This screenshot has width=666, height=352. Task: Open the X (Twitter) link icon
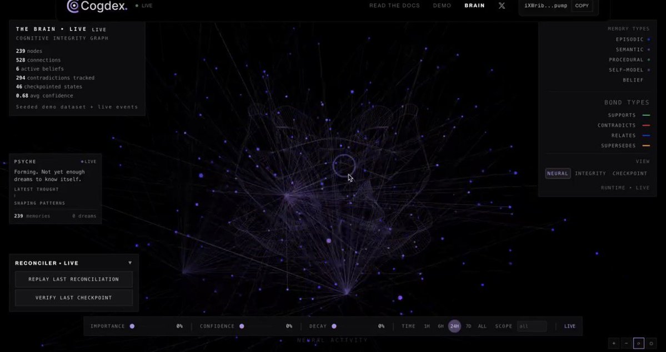pos(502,6)
